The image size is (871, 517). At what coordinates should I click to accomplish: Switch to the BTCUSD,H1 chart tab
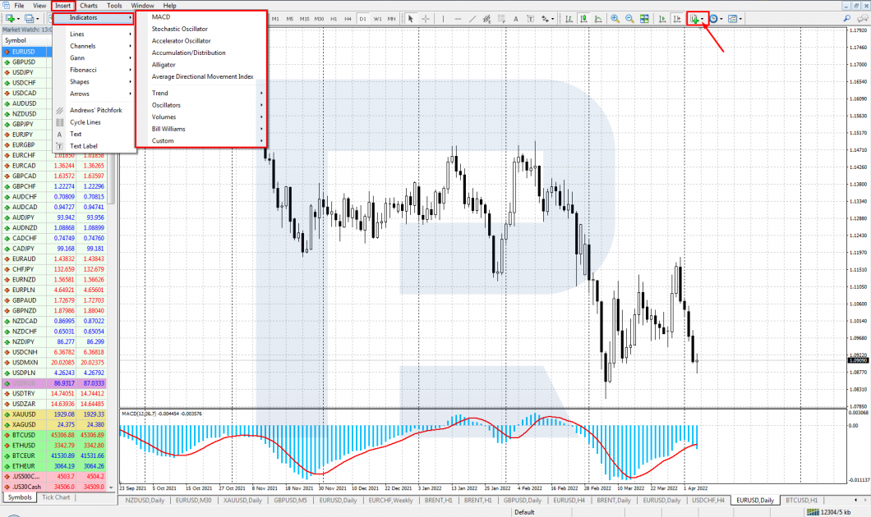coord(801,501)
